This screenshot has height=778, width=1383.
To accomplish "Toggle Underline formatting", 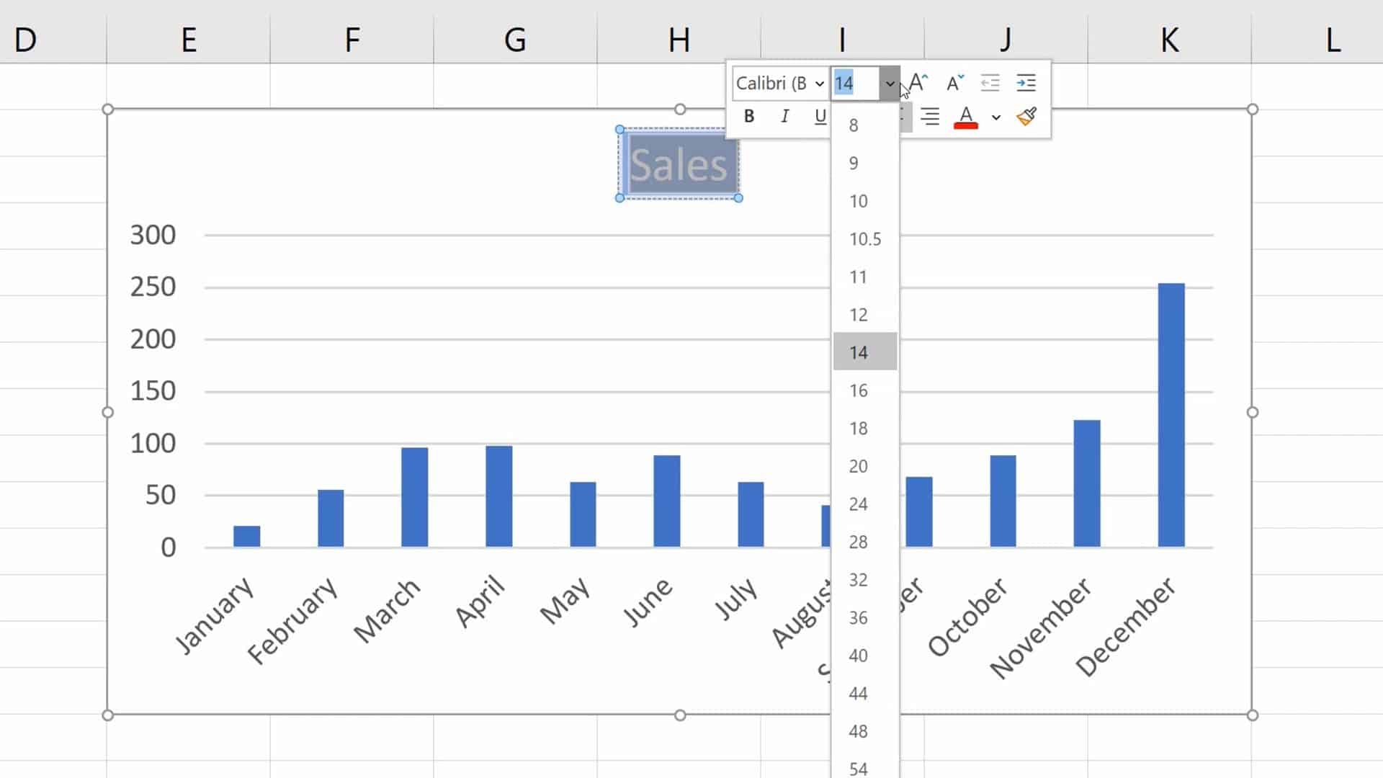I will [x=820, y=116].
